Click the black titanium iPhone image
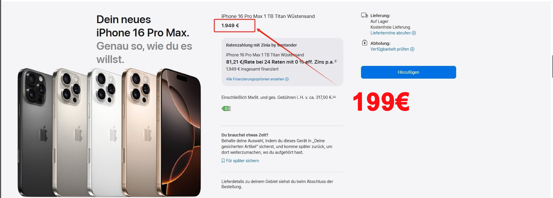This screenshot has width=553, height=198. 35,132
